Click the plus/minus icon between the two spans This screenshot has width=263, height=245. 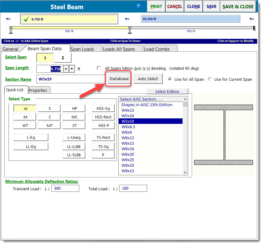(x=128, y=19)
